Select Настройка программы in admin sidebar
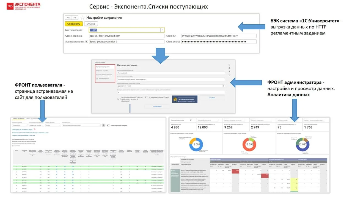The width and height of the screenshot is (352, 197). [105, 67]
